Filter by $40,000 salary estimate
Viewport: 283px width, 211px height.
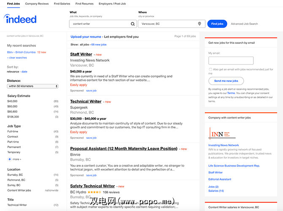(12, 101)
